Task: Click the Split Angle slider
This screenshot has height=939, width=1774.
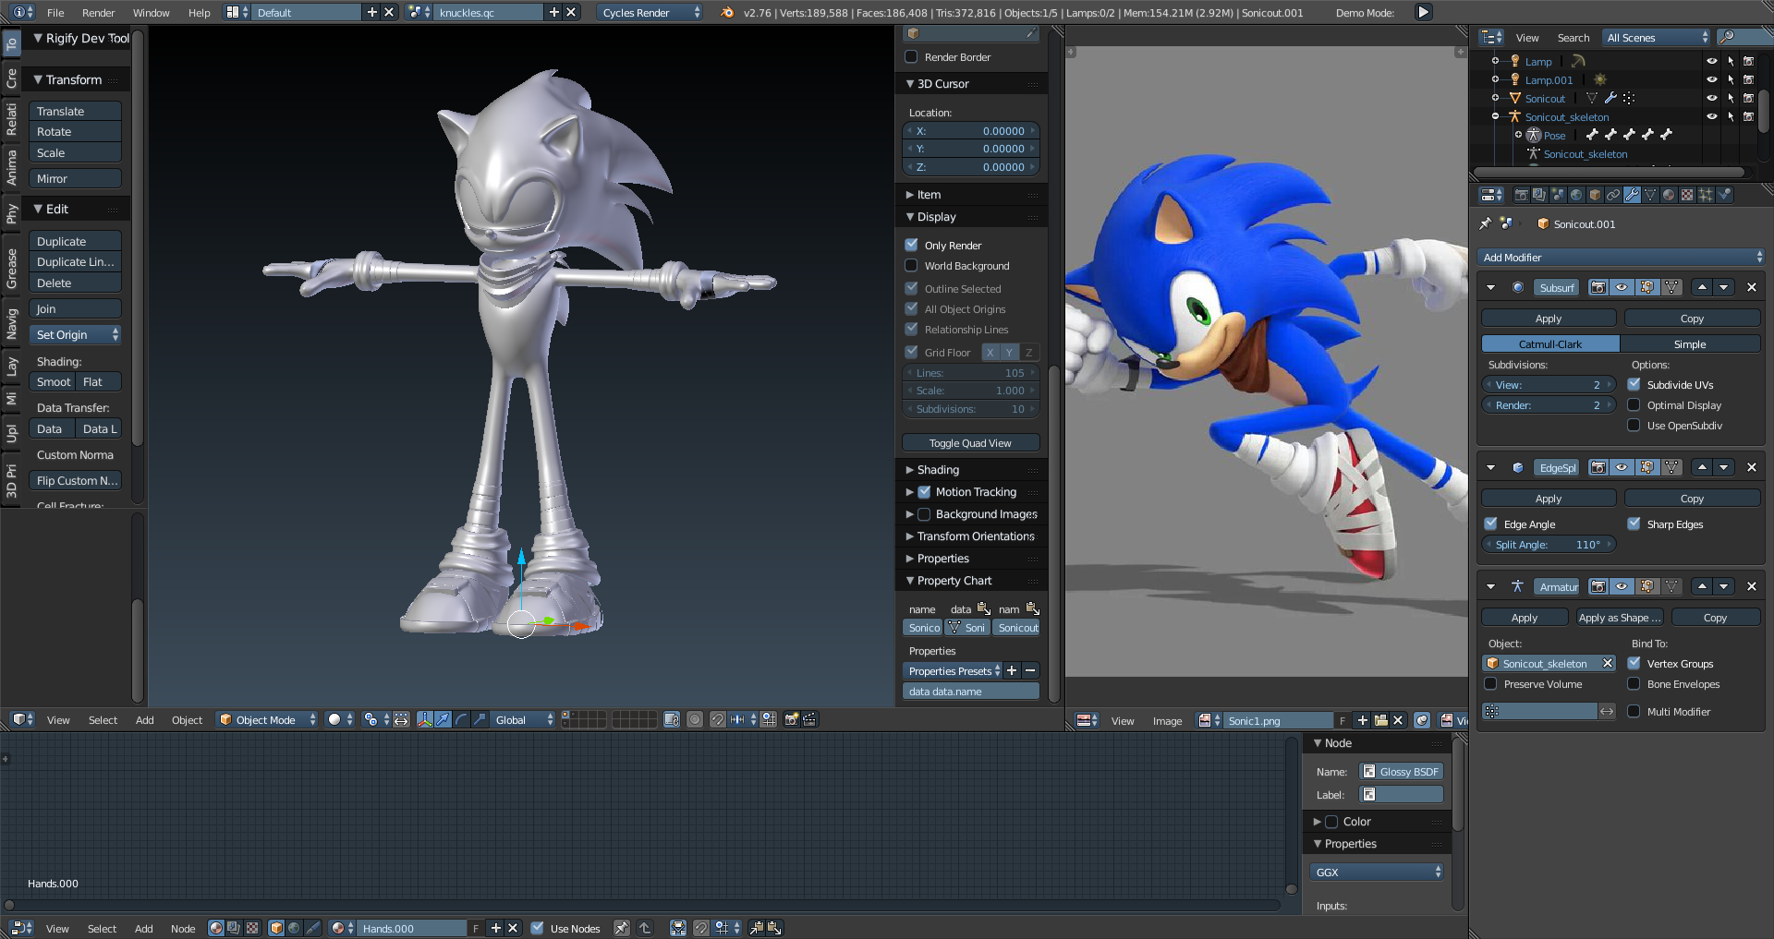Action: coord(1548,545)
